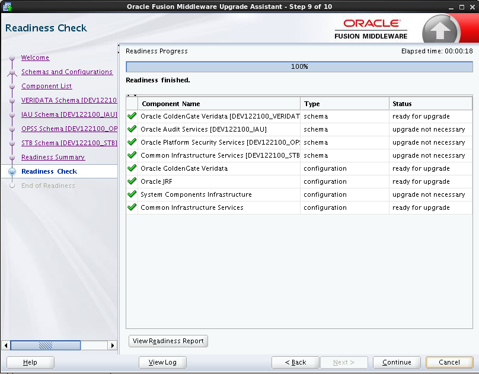Viewport: 479px width, 374px height.
Task: Sort by Type column header
Action: click(344, 104)
